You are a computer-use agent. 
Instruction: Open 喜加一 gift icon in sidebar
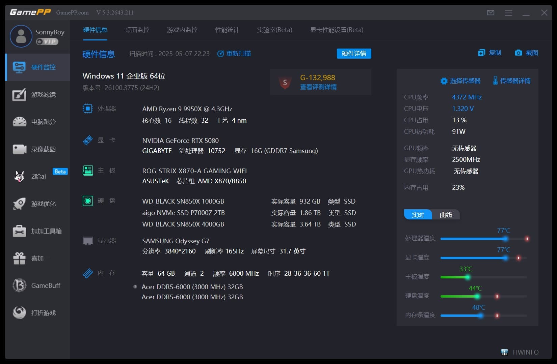coord(19,258)
